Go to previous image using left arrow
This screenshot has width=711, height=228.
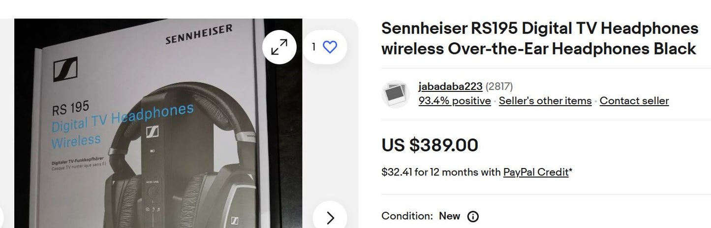pos(2,218)
